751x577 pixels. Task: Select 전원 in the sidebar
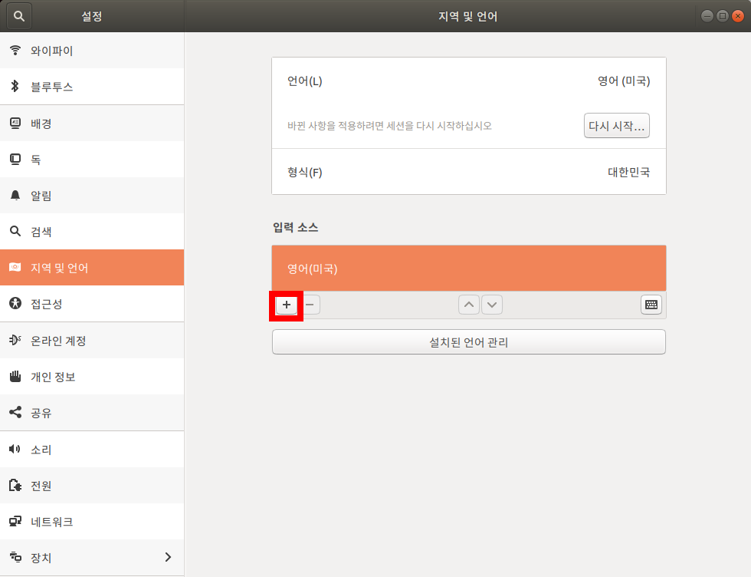coord(92,486)
